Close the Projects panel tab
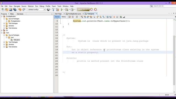Screen dimensions: 176x99 pos(9,14)
